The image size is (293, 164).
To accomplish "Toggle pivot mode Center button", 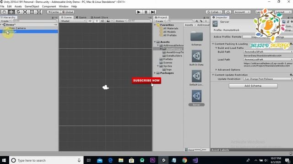I will coord(54,12).
